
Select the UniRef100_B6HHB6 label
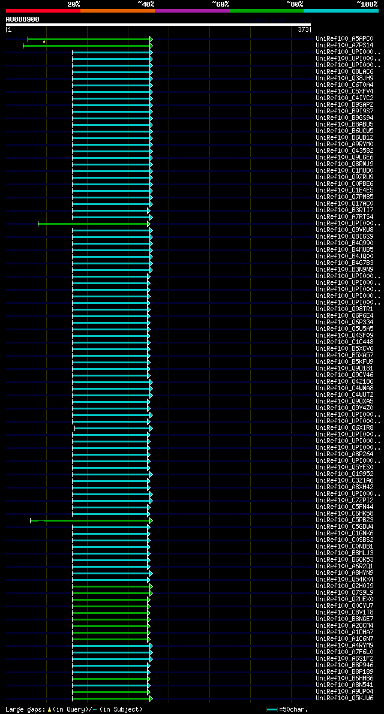(344, 679)
